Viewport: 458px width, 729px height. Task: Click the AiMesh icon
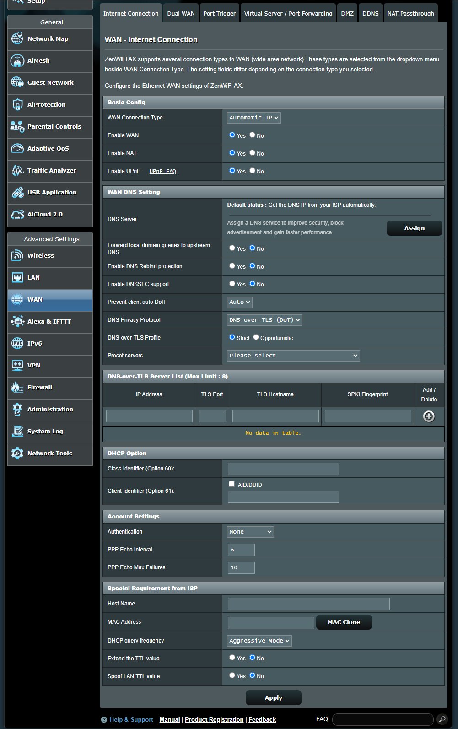17,61
